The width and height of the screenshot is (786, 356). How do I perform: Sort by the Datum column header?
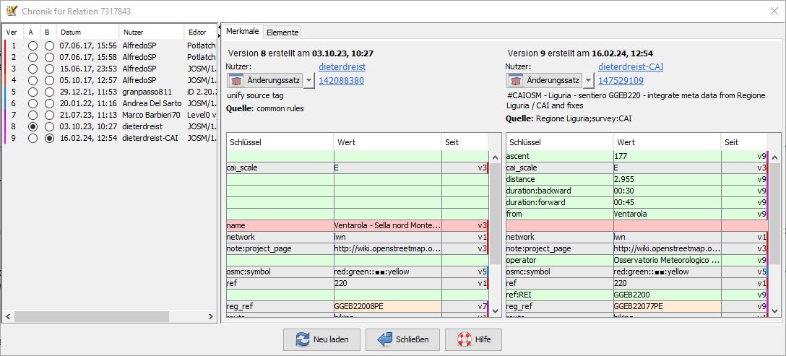pos(88,32)
